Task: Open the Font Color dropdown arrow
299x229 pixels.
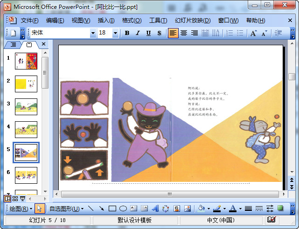Action: coord(240,208)
